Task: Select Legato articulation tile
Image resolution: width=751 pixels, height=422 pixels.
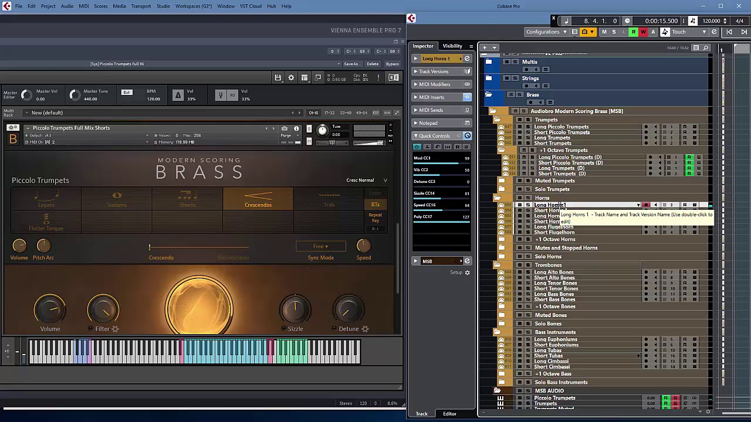Action: 46,199
